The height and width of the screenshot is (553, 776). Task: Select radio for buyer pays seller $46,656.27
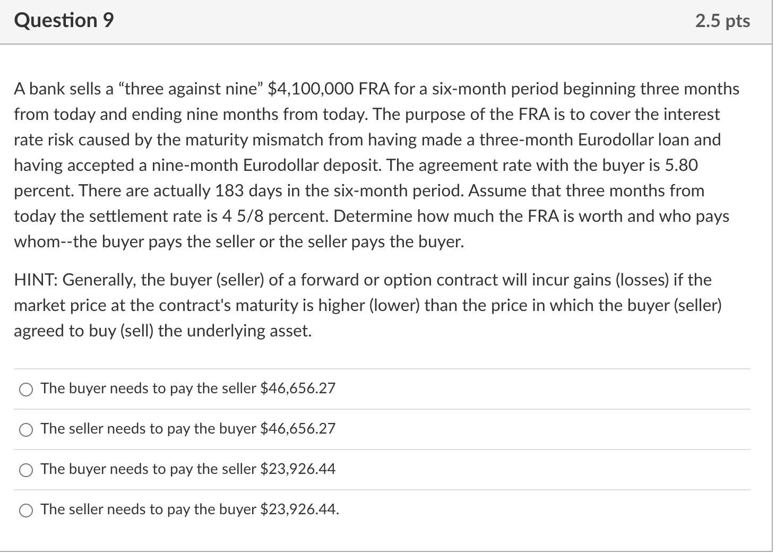coord(25,390)
